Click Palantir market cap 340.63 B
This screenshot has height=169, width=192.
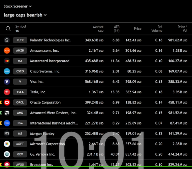coord(94,40)
